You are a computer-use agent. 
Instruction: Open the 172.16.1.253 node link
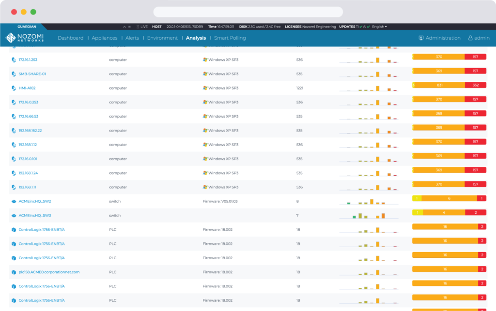pyautogui.click(x=28, y=60)
